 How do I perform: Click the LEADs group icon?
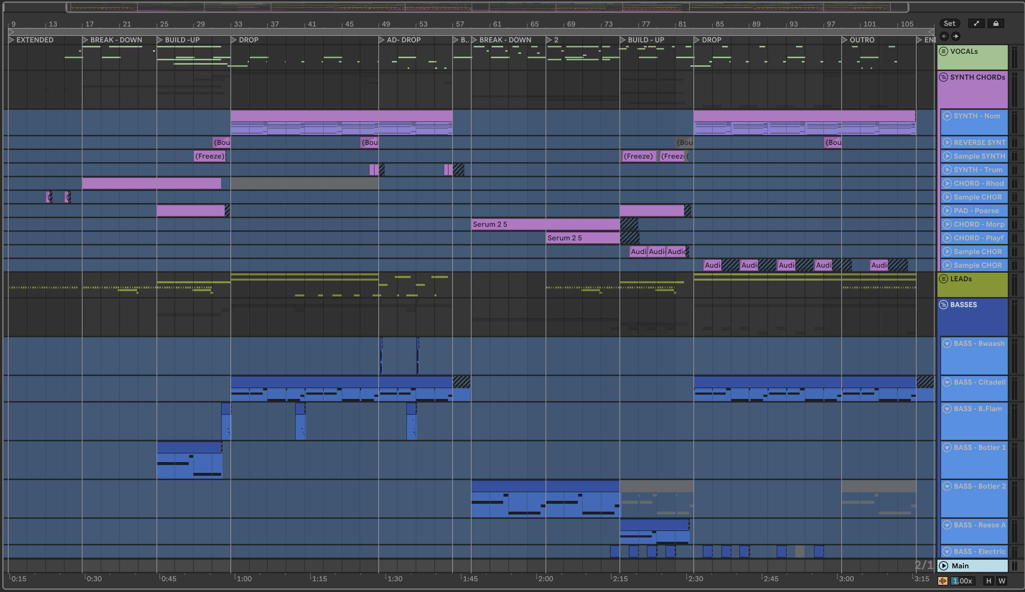tap(944, 279)
